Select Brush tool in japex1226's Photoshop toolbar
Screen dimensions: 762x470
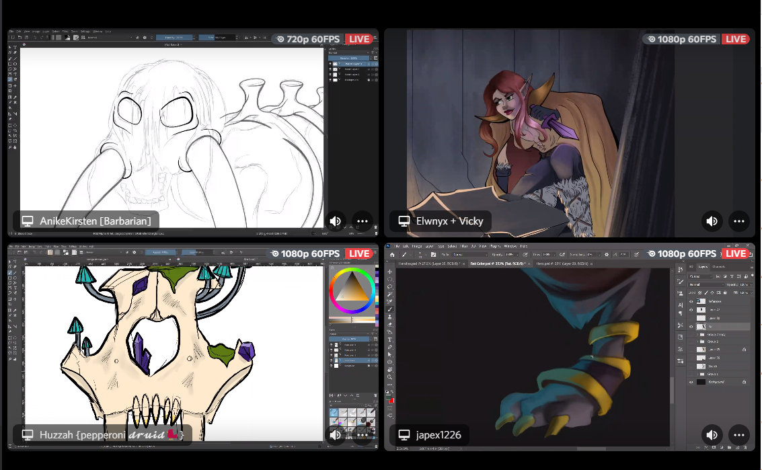(390, 309)
